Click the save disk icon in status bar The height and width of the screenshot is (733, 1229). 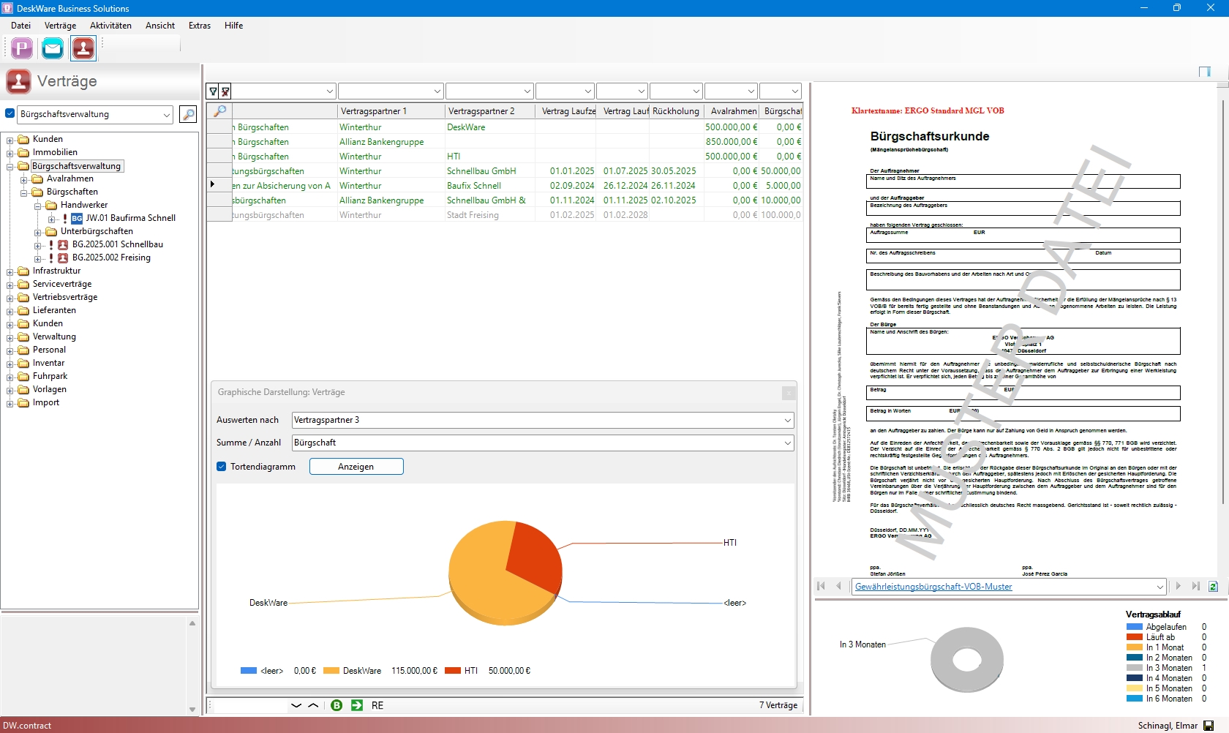point(1209,726)
